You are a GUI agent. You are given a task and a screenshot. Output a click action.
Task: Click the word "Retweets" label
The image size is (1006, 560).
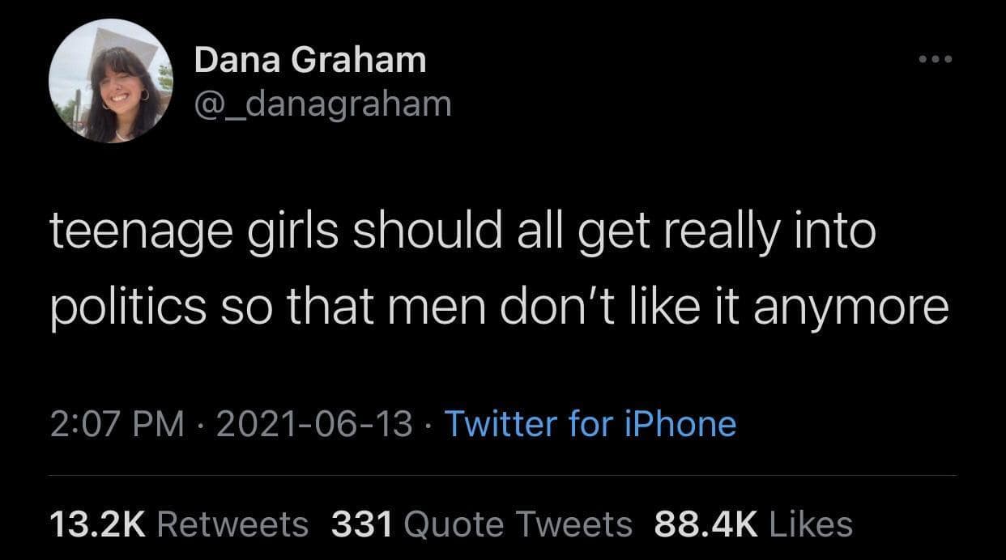pos(232,524)
